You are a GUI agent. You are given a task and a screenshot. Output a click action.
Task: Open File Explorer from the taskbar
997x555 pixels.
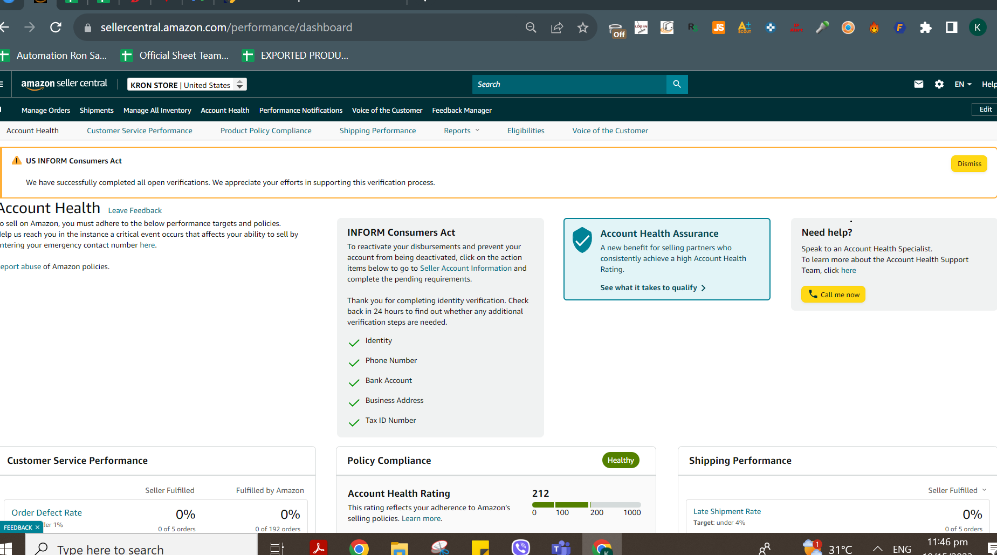(400, 547)
